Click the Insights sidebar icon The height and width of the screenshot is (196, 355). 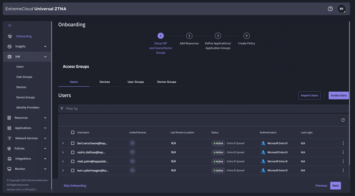pos(10,46)
